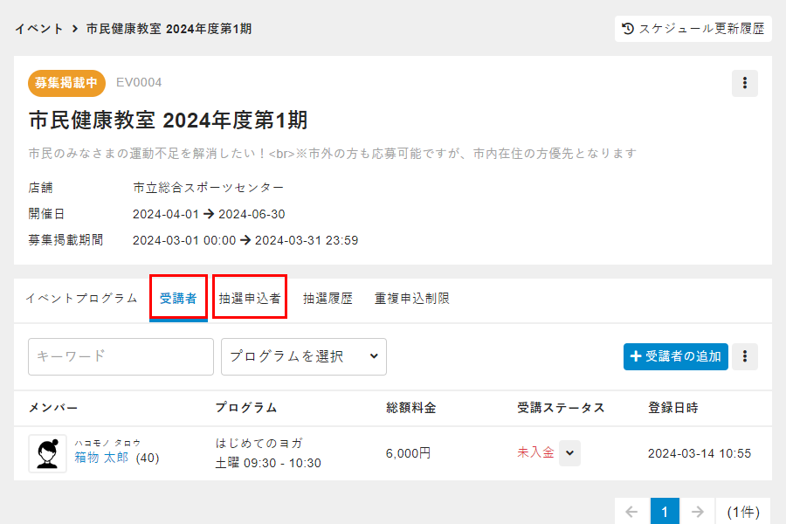Open the スケジュール更新履歴 history button
The width and height of the screenshot is (786, 524).
693,29
